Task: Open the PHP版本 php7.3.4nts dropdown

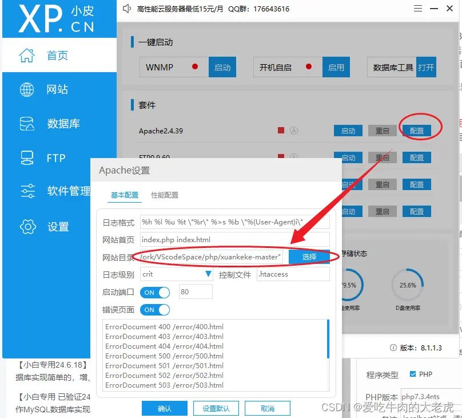Action: pyautogui.click(x=431, y=396)
